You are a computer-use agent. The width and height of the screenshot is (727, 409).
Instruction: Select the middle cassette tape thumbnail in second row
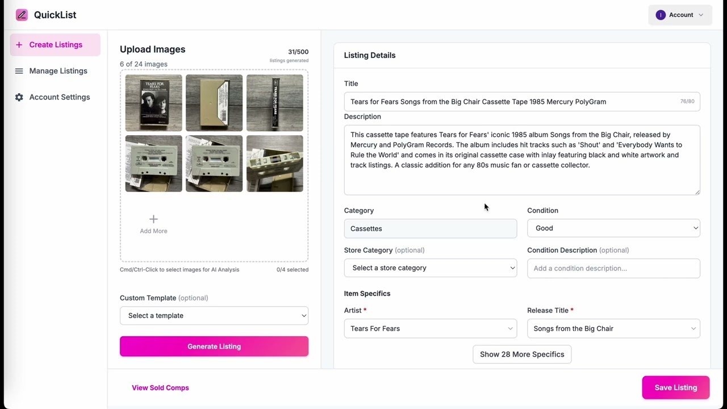click(x=214, y=164)
